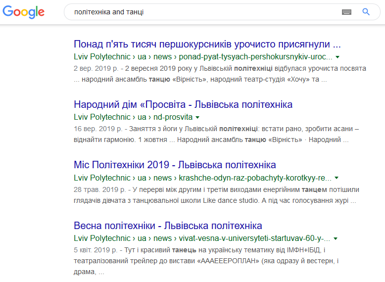
Task: Open 'Народний дім «Просвіта - Львівська політехніка' result
Action: tap(183, 104)
